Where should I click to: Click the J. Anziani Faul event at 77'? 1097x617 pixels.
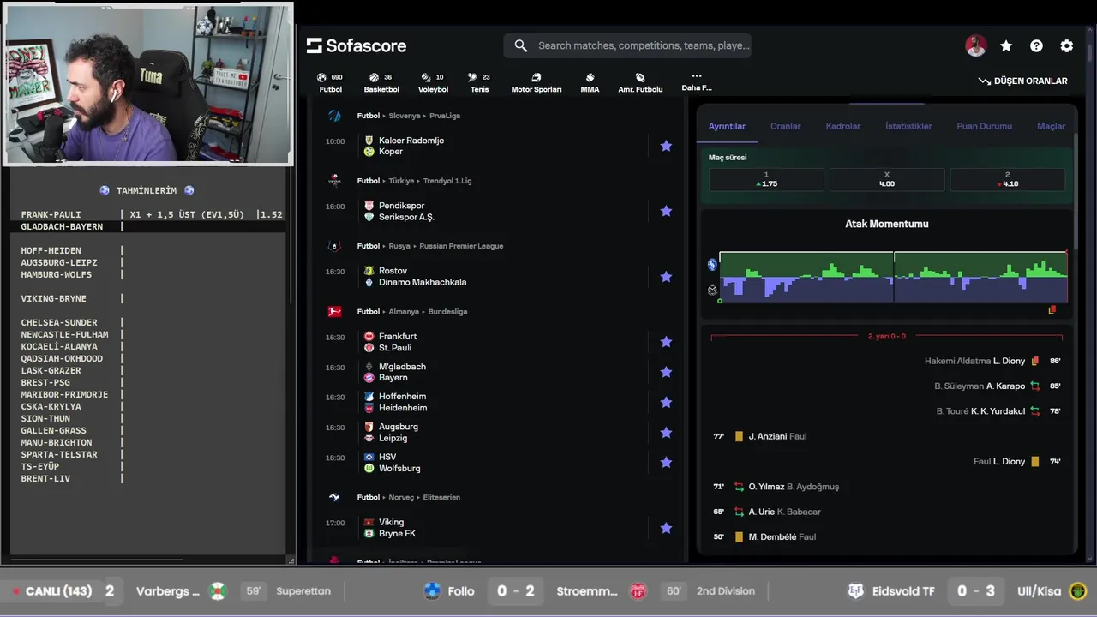point(760,436)
